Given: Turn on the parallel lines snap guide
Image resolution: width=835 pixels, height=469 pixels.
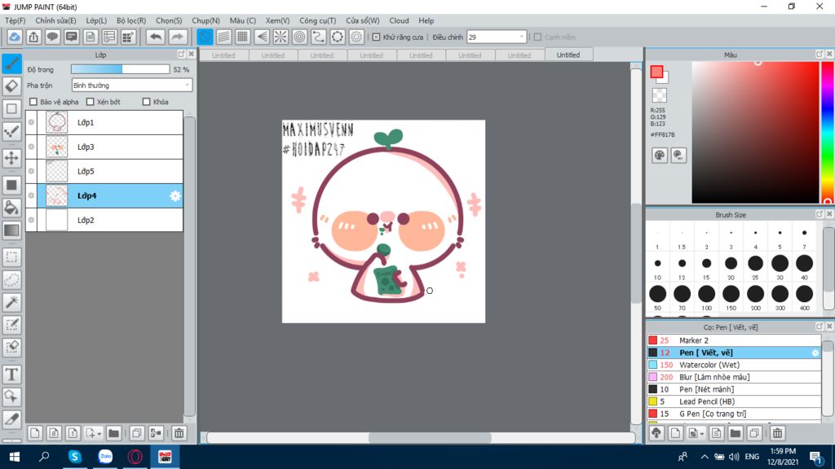Looking at the screenshot, I should tap(223, 37).
